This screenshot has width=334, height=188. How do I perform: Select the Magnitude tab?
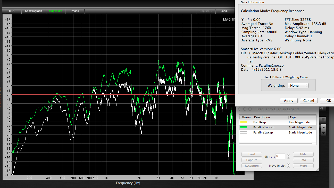(56, 11)
